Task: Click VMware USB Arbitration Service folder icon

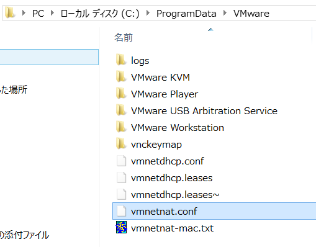Action: (121, 110)
